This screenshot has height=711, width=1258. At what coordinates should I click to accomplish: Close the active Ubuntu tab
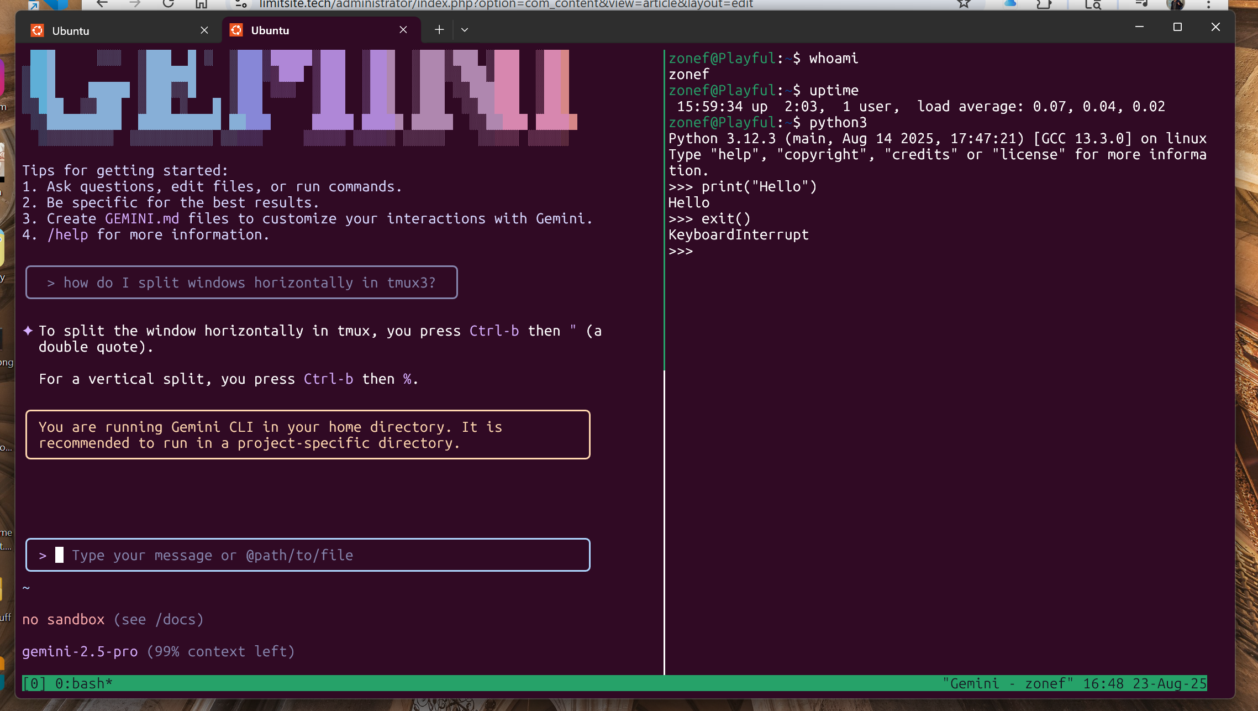(403, 30)
